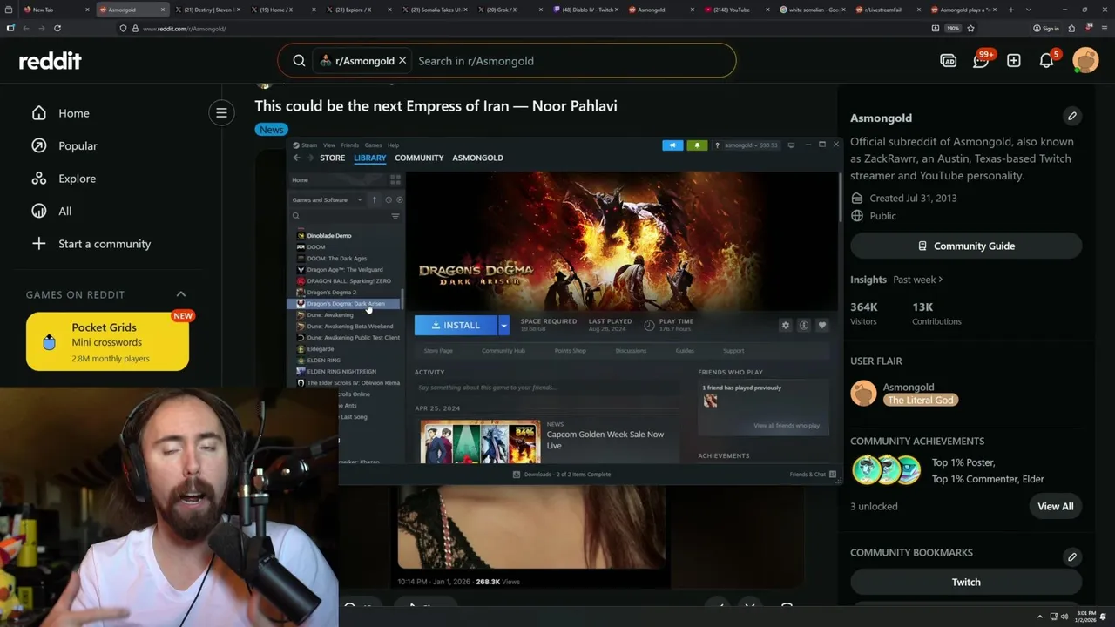
Task: Focus the Search in r/Asmongold field
Action: [571, 61]
